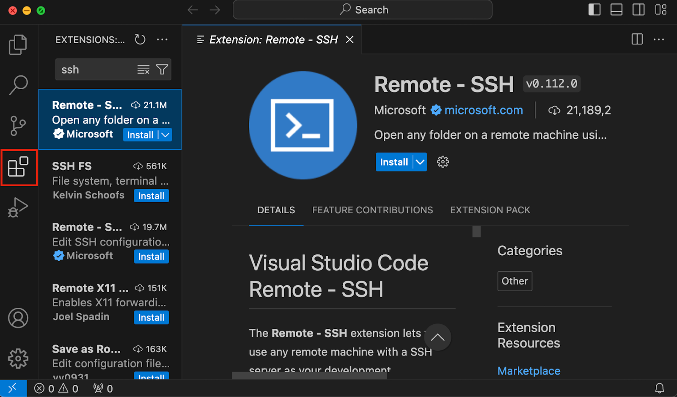Open editor more actions ellipsis
This screenshot has width=677, height=397.
[659, 39]
